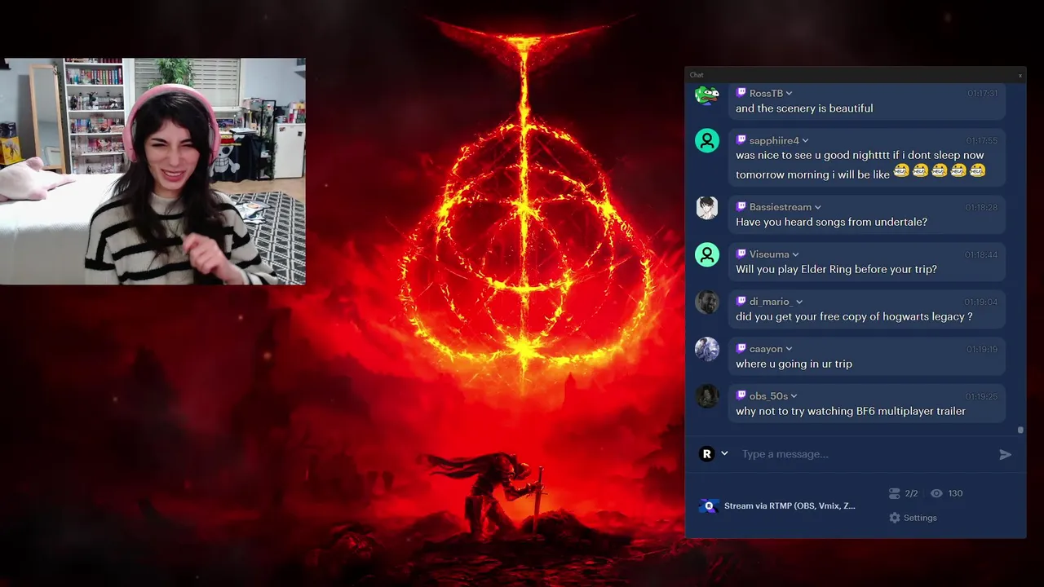Click the Twitch badge beside sapphiire4
This screenshot has width=1044, height=587.
[x=741, y=140]
